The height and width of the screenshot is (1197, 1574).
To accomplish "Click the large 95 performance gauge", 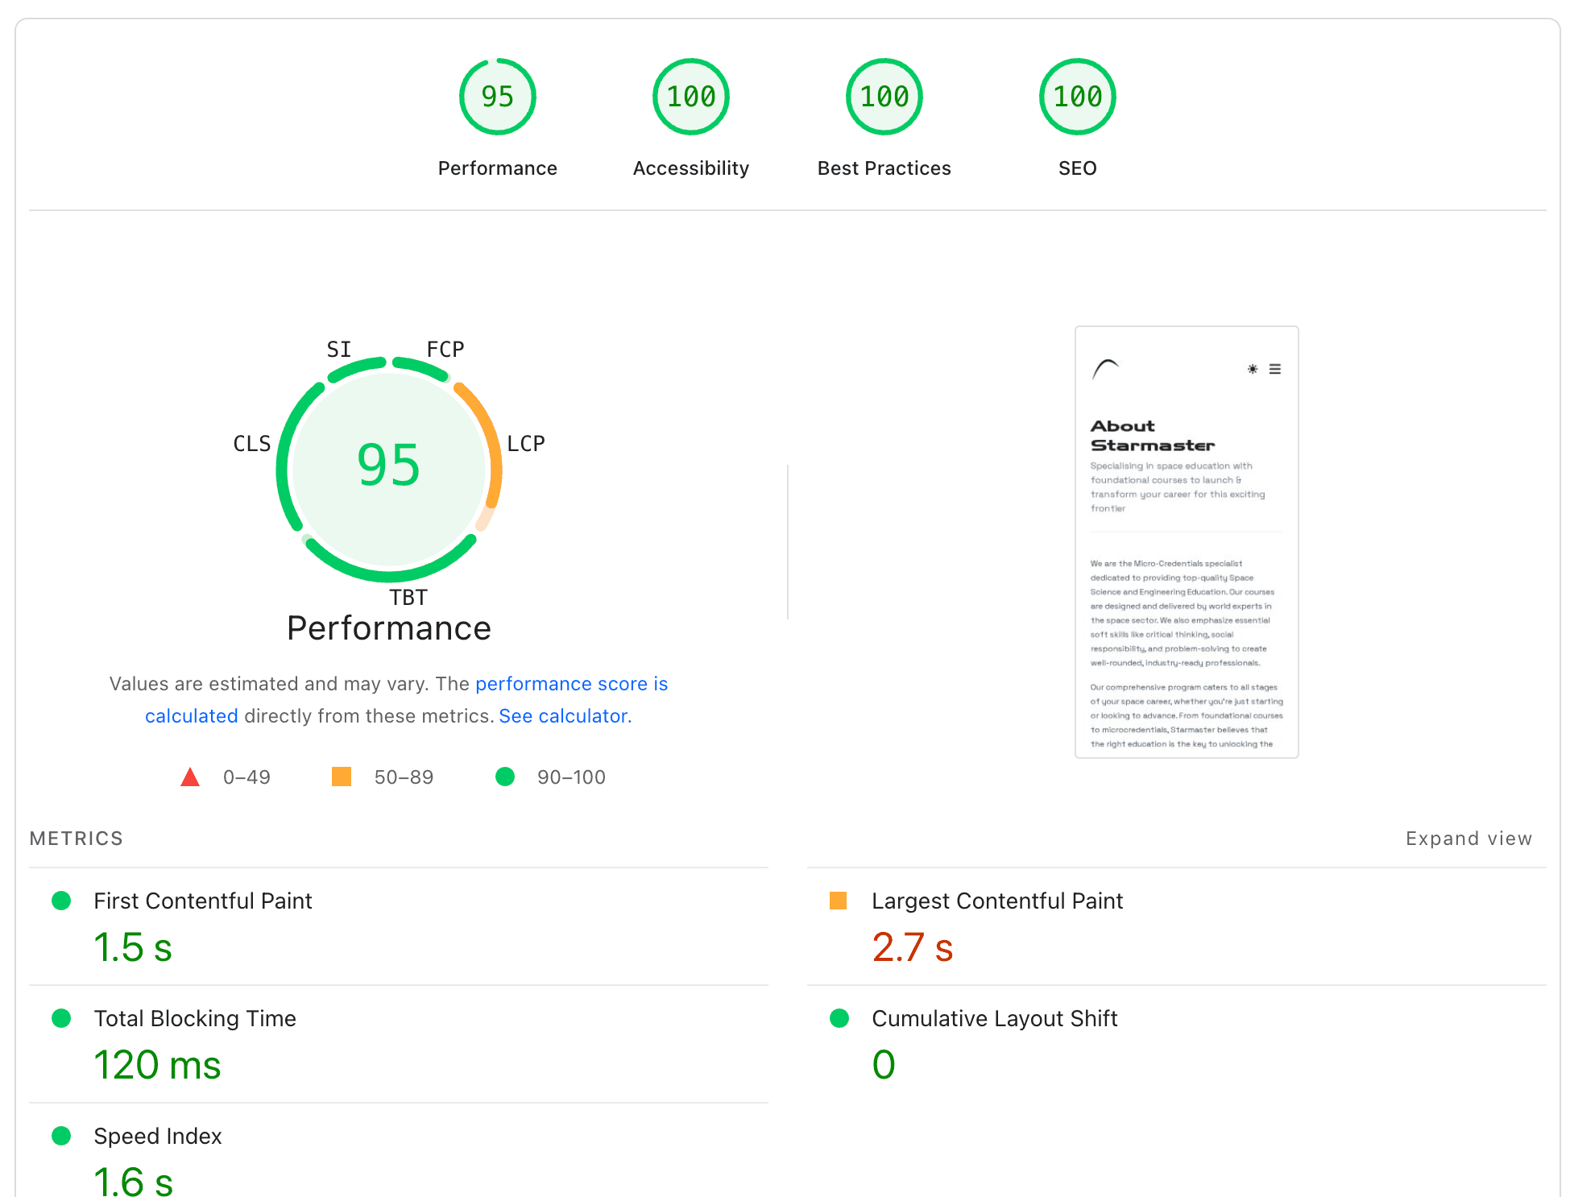I will pos(389,467).
